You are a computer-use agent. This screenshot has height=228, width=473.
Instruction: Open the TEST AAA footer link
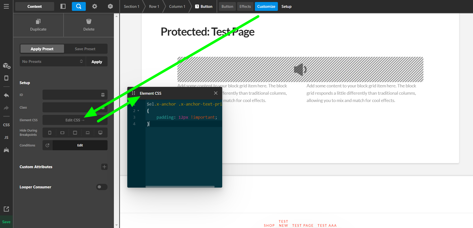click(x=327, y=225)
